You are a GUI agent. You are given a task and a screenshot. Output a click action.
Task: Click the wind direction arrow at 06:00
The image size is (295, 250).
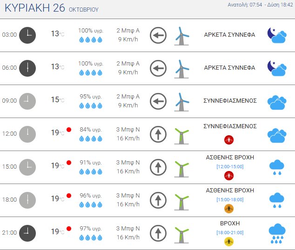pyautogui.click(x=158, y=68)
